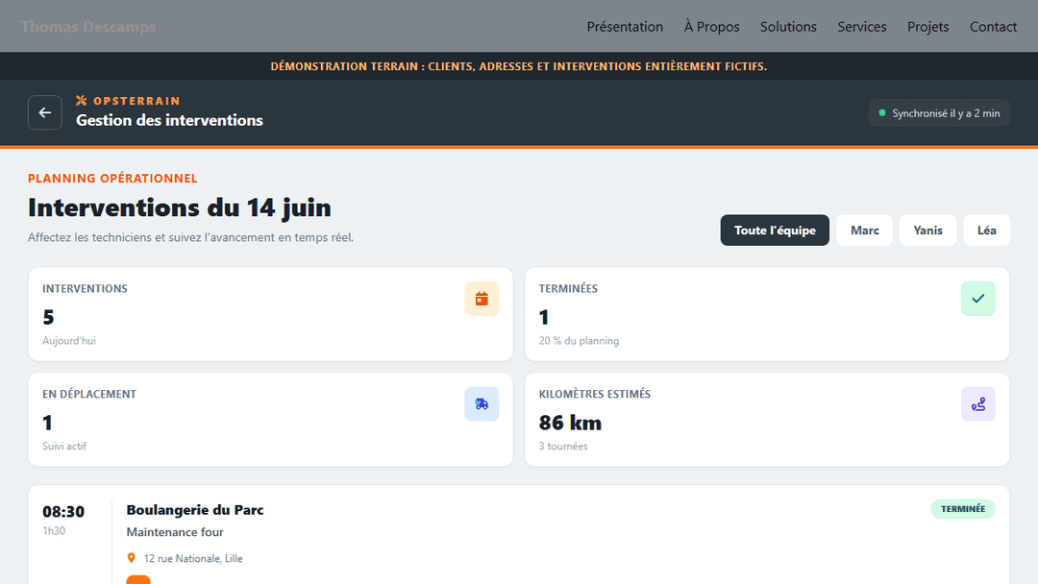Click the Planning opérationnel label
The width and height of the screenshot is (1038, 584).
[x=112, y=178]
